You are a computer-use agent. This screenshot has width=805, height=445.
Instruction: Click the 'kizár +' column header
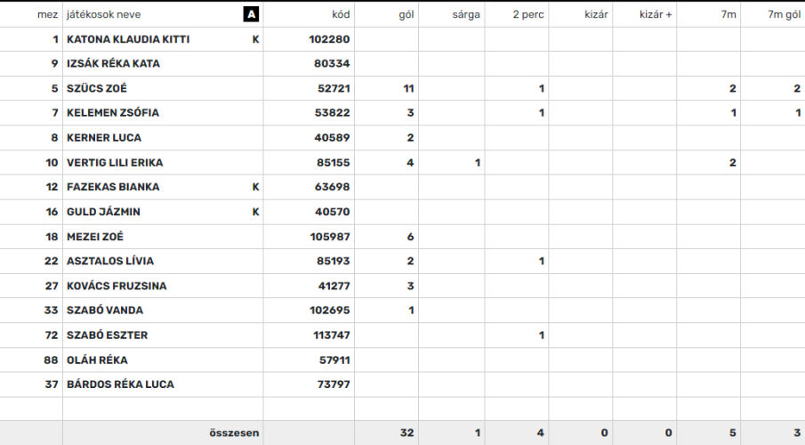point(656,14)
